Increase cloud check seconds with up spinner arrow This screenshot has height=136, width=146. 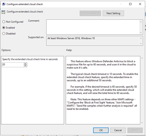tap(25, 64)
